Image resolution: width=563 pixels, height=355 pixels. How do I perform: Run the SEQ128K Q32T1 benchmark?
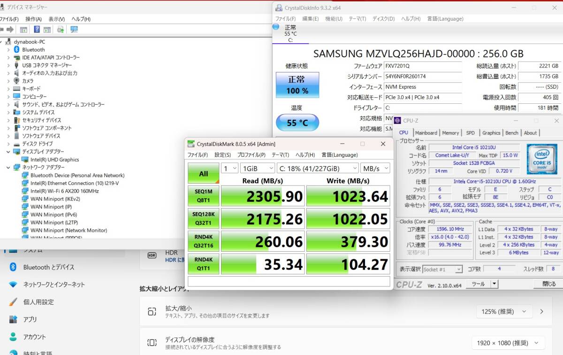click(204, 218)
